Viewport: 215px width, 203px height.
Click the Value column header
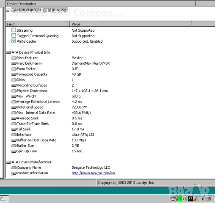click(130, 24)
